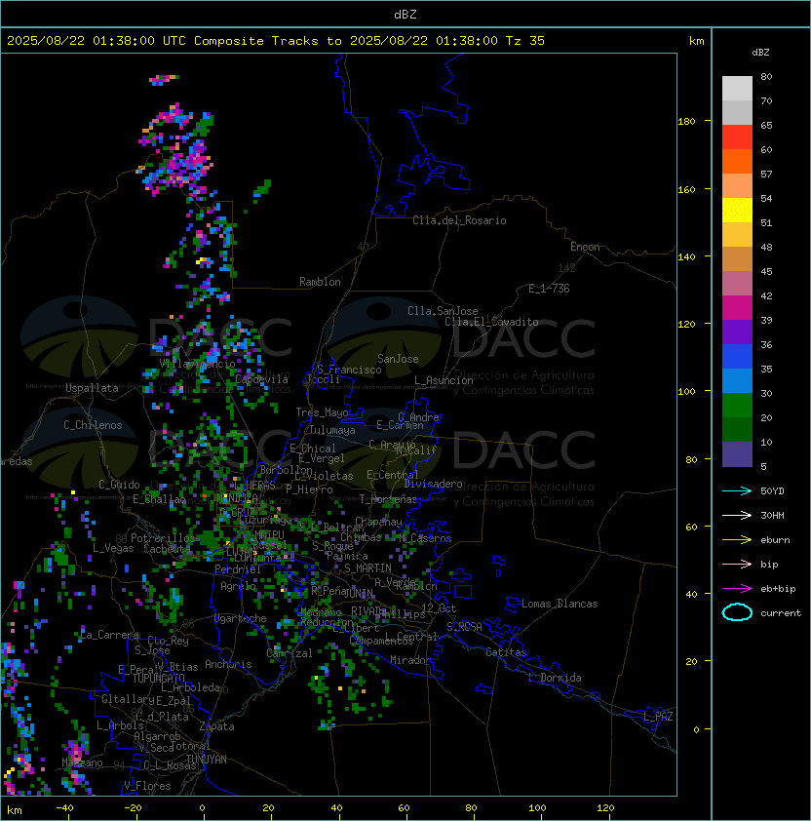Click the cyan 50YD arrow legend icon
The width and height of the screenshot is (811, 821).
(x=737, y=491)
